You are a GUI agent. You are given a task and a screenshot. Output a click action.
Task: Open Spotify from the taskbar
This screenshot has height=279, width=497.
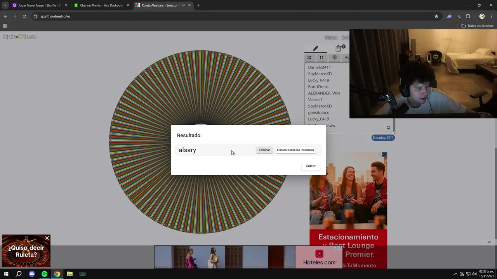44,274
